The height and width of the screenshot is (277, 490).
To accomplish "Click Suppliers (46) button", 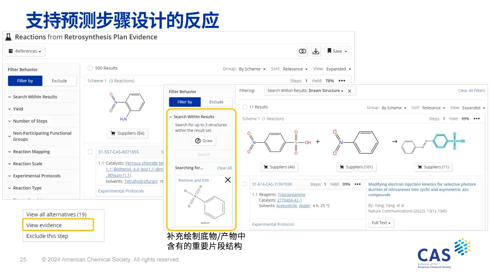I will coord(279,167).
